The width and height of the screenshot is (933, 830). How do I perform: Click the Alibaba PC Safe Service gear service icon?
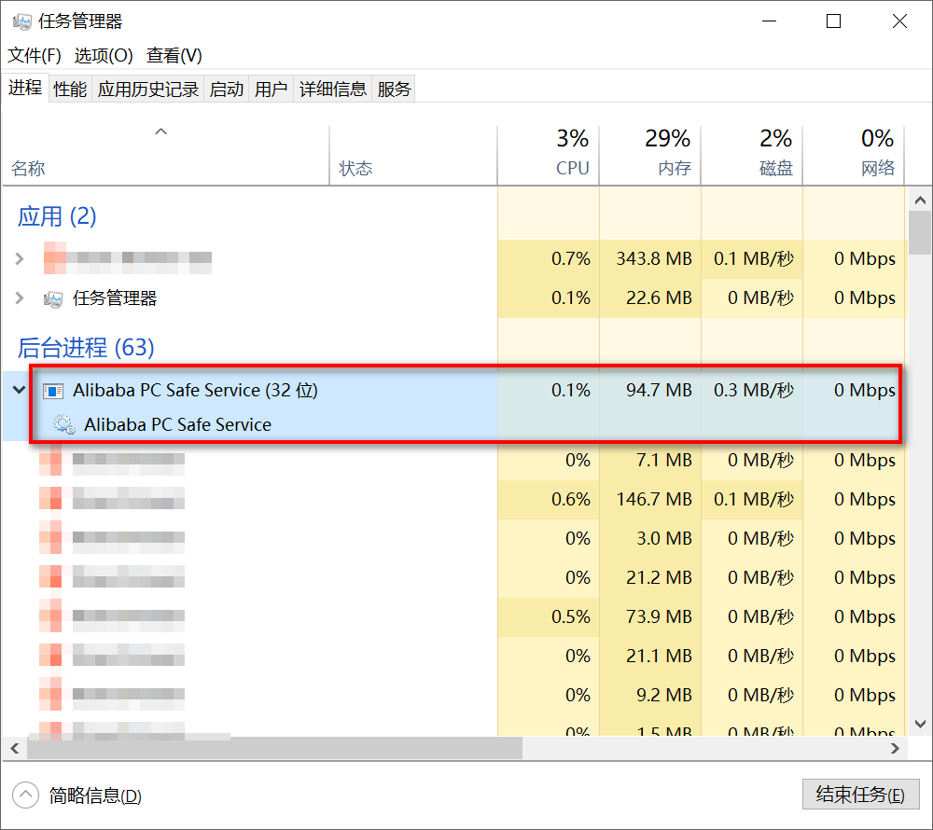[x=63, y=424]
